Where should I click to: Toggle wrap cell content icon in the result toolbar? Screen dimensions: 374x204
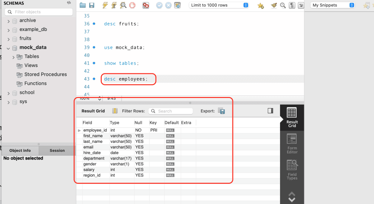[270, 111]
